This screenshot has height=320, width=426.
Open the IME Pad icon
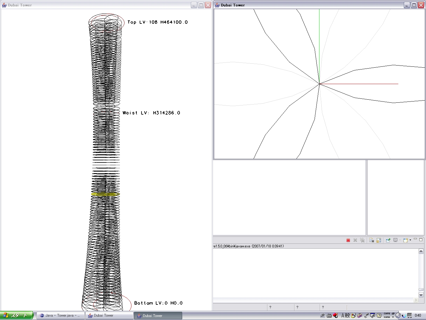pos(353,315)
